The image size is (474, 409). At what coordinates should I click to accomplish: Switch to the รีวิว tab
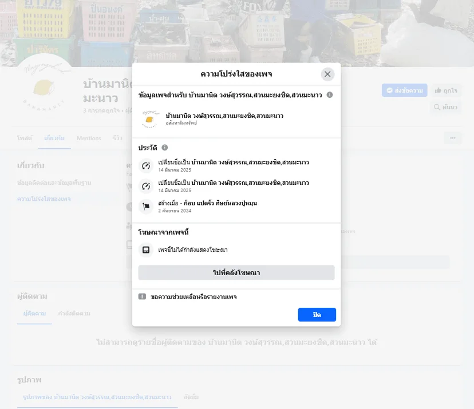tap(117, 138)
